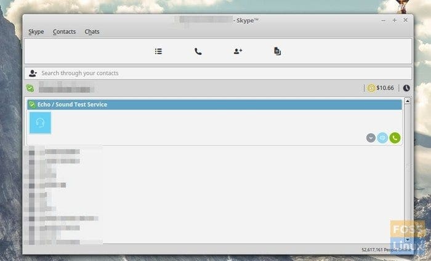Open the Contacts menu

click(64, 31)
